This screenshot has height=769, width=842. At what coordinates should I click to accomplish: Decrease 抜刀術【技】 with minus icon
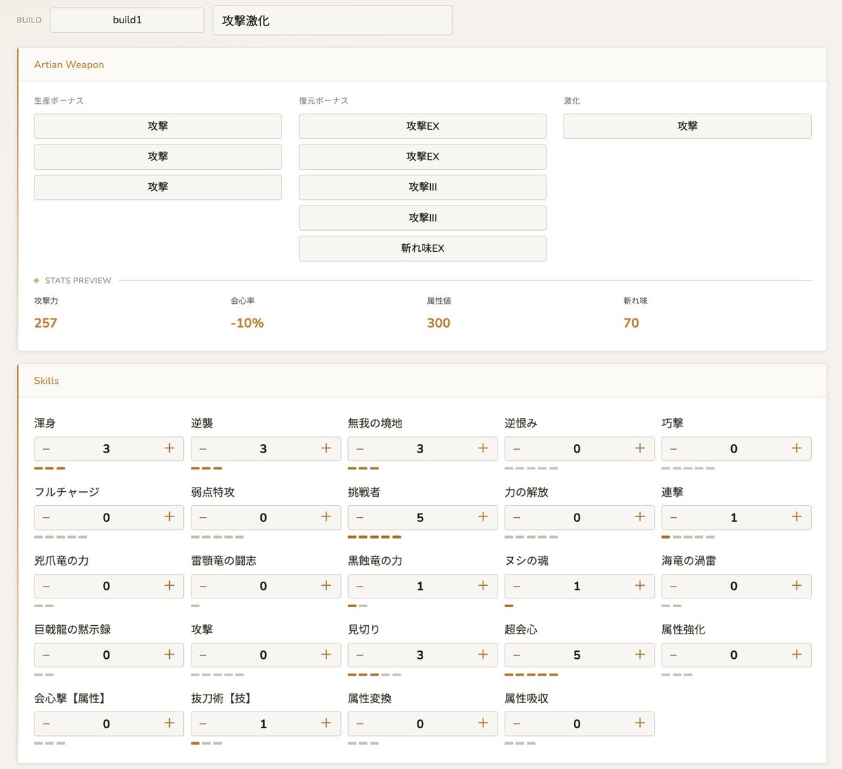click(203, 723)
